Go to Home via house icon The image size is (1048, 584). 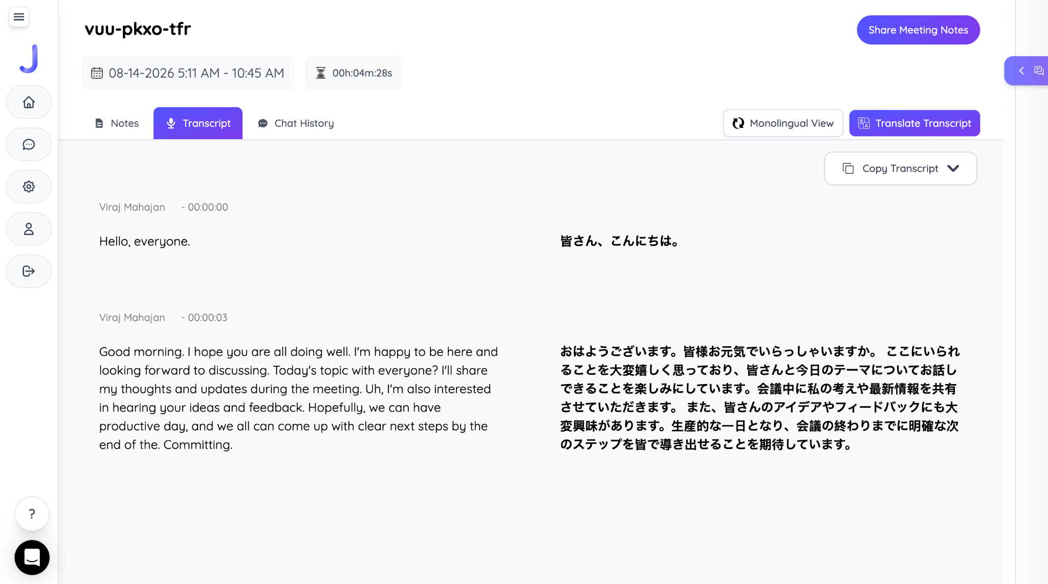pyautogui.click(x=29, y=102)
